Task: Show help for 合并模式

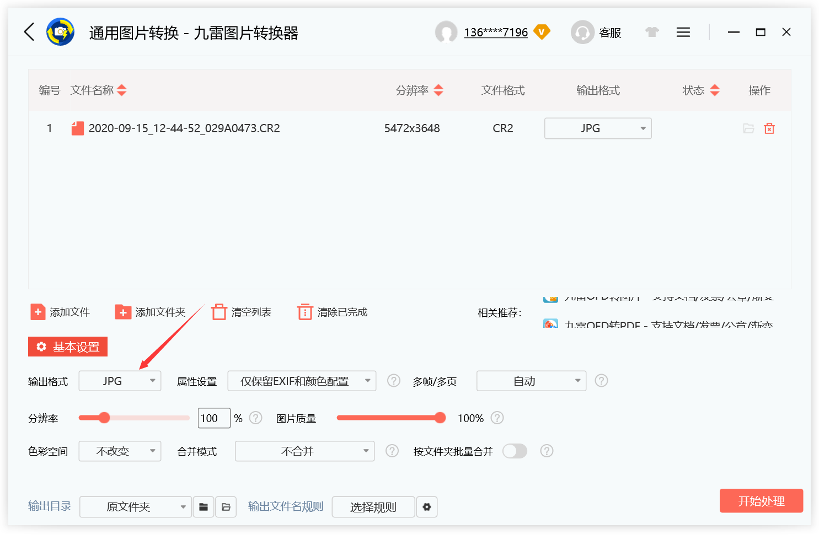Action: pos(392,451)
